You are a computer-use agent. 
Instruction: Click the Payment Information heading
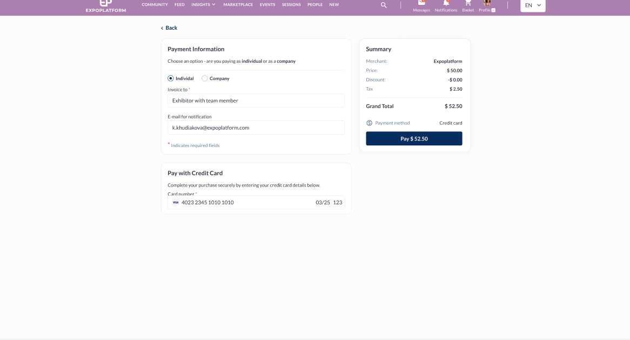coord(196,49)
